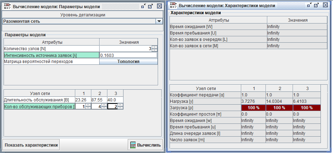
Task: Minimize the Параметры модели window
Action: (143, 6)
